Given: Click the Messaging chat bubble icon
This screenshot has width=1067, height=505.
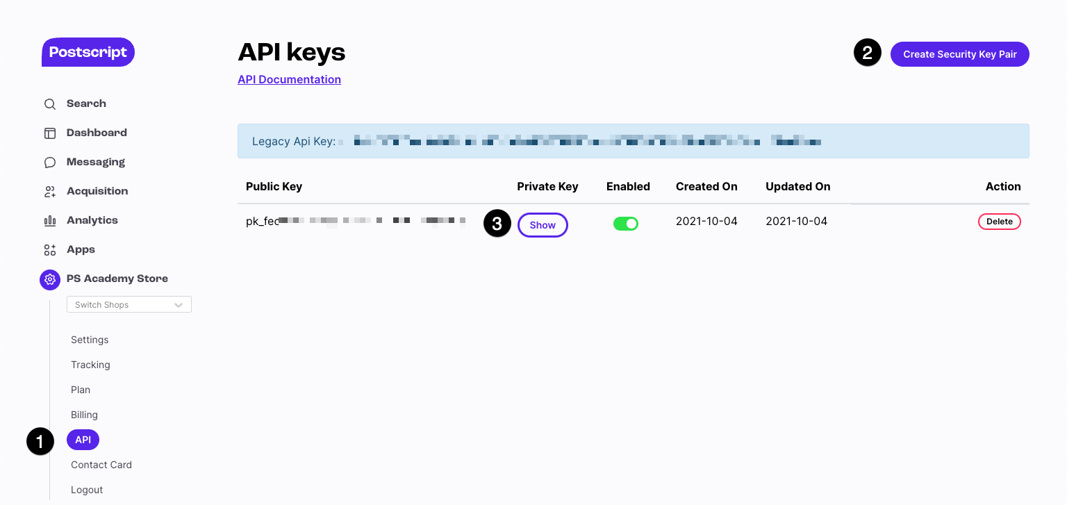Looking at the screenshot, I should click(x=50, y=163).
